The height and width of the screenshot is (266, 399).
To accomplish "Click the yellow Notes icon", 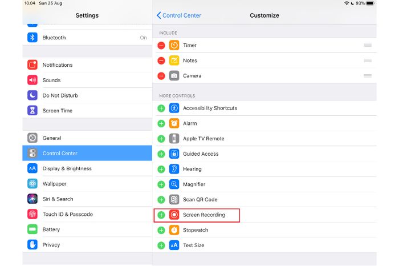I will tap(174, 61).
